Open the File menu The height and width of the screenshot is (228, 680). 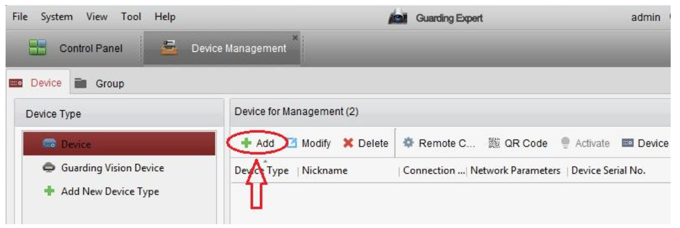tap(20, 17)
